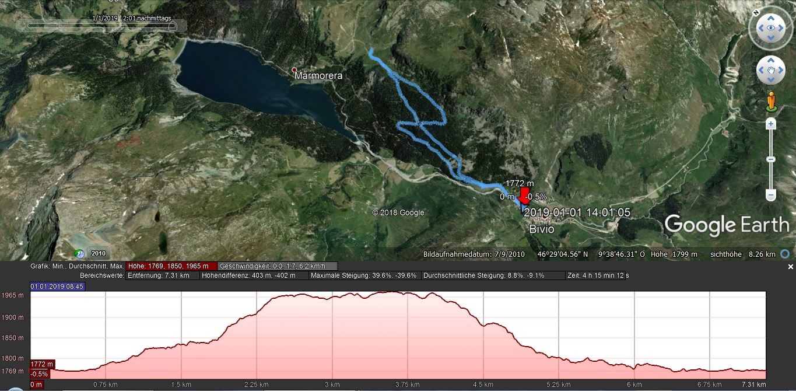Click the North 'N' compass marker
The image size is (796, 391).
click(755, 12)
